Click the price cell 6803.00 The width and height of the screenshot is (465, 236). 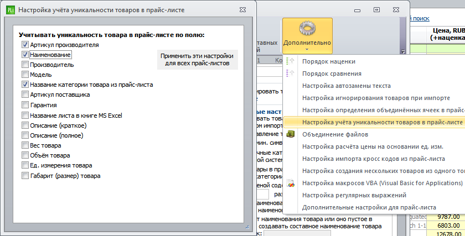446,225
